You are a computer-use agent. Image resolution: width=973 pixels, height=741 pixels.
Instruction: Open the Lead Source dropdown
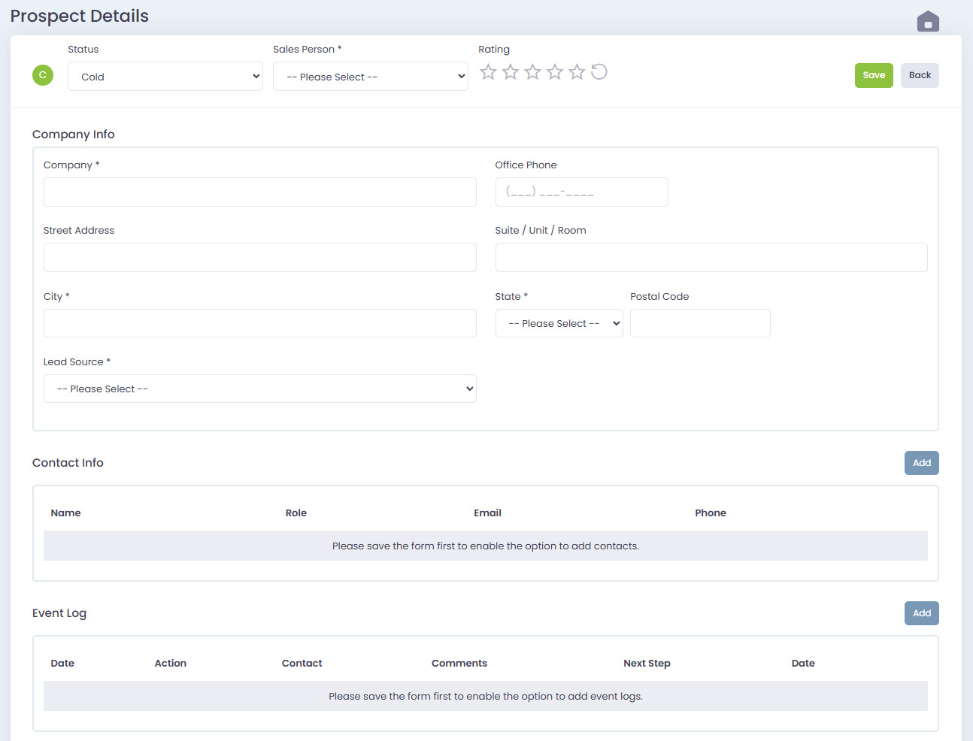tap(259, 389)
